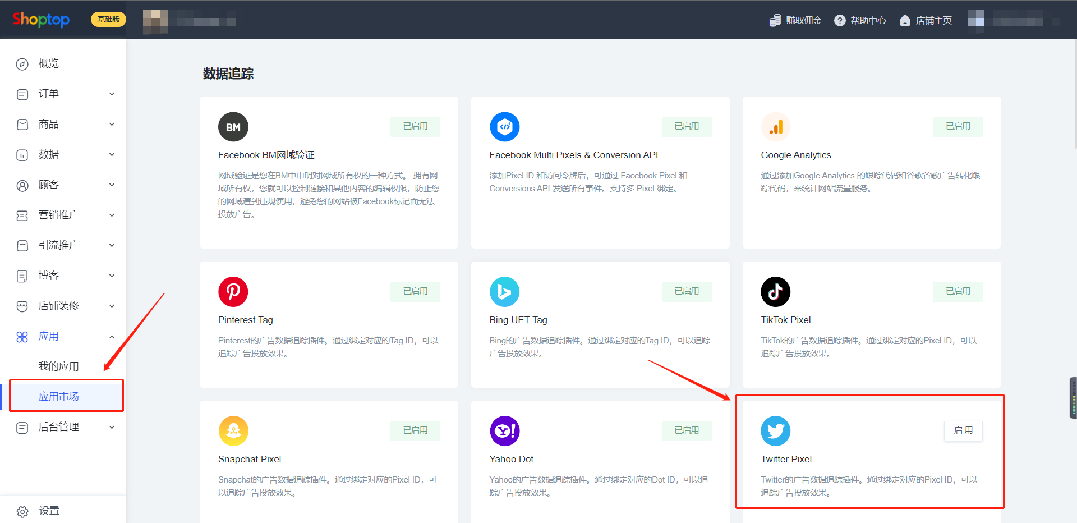Click 已启用 badge on Facebook Multi Pixels card
Screen dimensions: 1077x523
(687, 126)
